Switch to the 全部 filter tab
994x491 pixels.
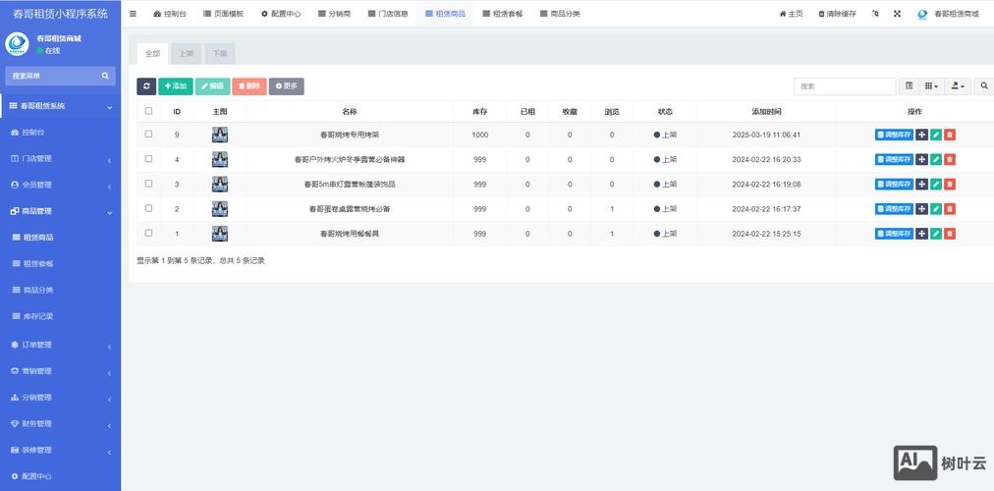[x=153, y=54]
